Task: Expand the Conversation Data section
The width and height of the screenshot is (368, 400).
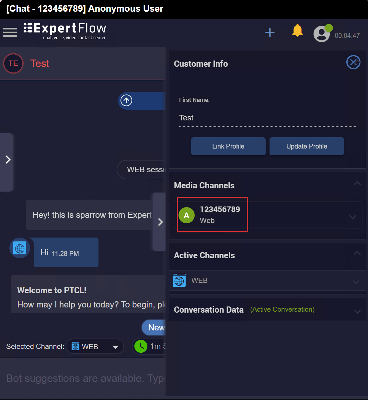Action: (x=357, y=312)
